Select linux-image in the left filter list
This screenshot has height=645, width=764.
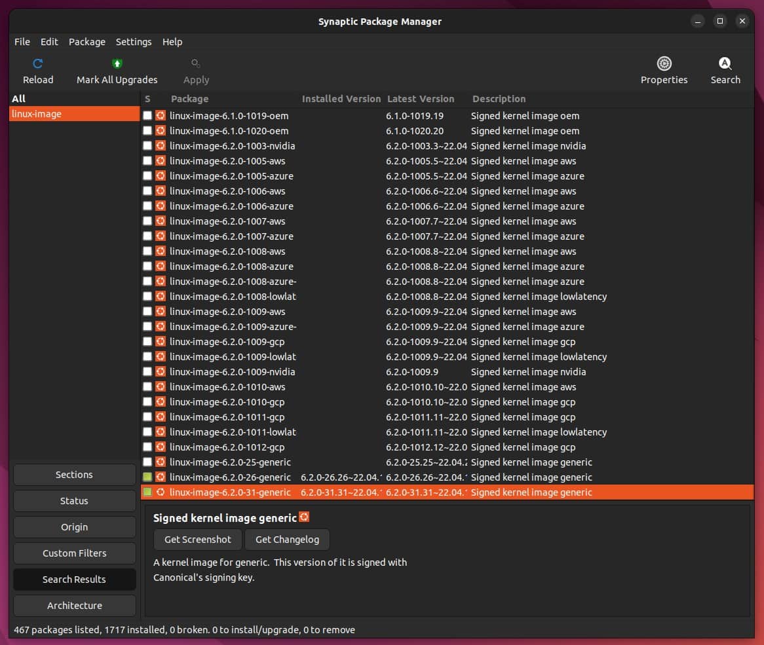pyautogui.click(x=37, y=113)
